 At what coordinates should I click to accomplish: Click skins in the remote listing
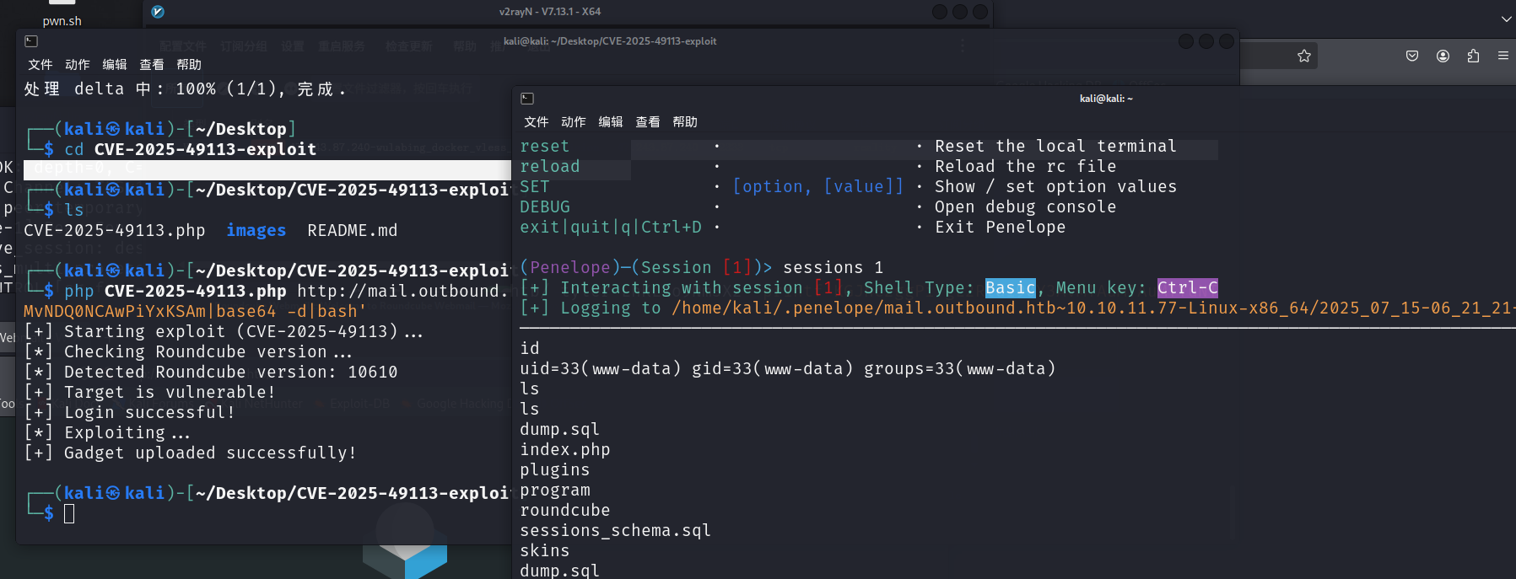(x=544, y=551)
